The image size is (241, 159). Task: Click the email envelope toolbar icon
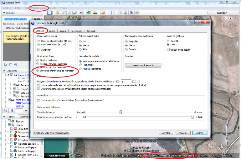120,13
